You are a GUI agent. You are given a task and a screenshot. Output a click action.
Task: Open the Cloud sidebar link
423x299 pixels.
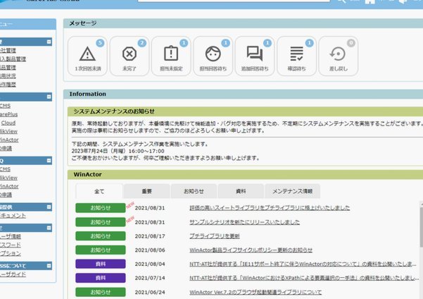point(8,123)
